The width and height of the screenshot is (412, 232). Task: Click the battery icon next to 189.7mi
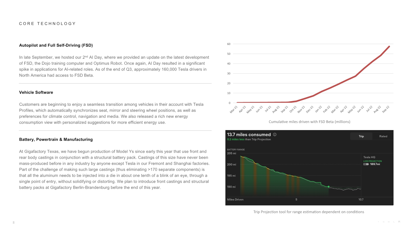point(366,164)
